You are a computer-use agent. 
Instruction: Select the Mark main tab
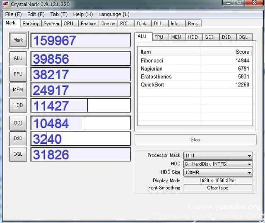tap(11, 23)
